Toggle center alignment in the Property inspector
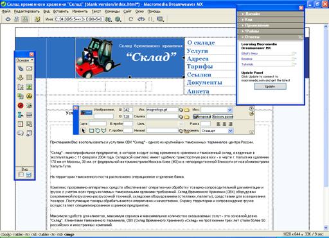329x238 pixels. pyautogui.click(x=224, y=124)
